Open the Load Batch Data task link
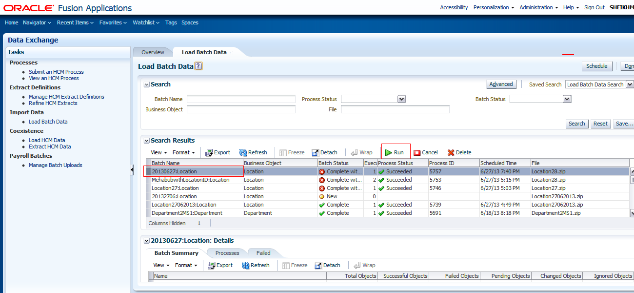 point(48,121)
